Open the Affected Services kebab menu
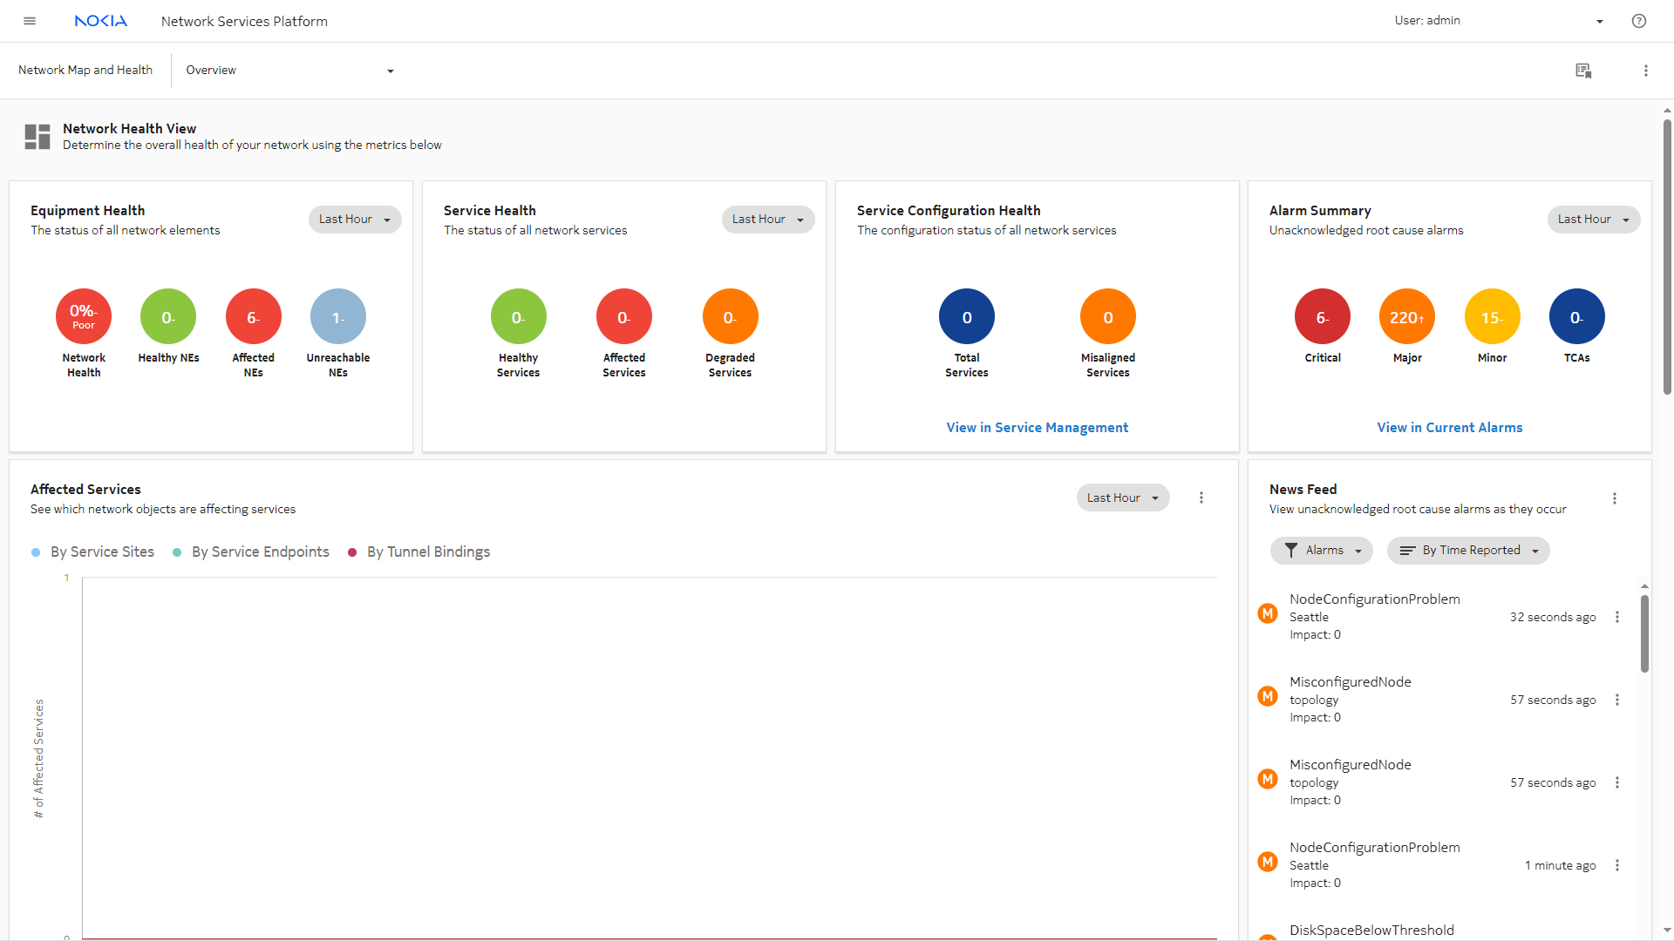 pos(1201,498)
